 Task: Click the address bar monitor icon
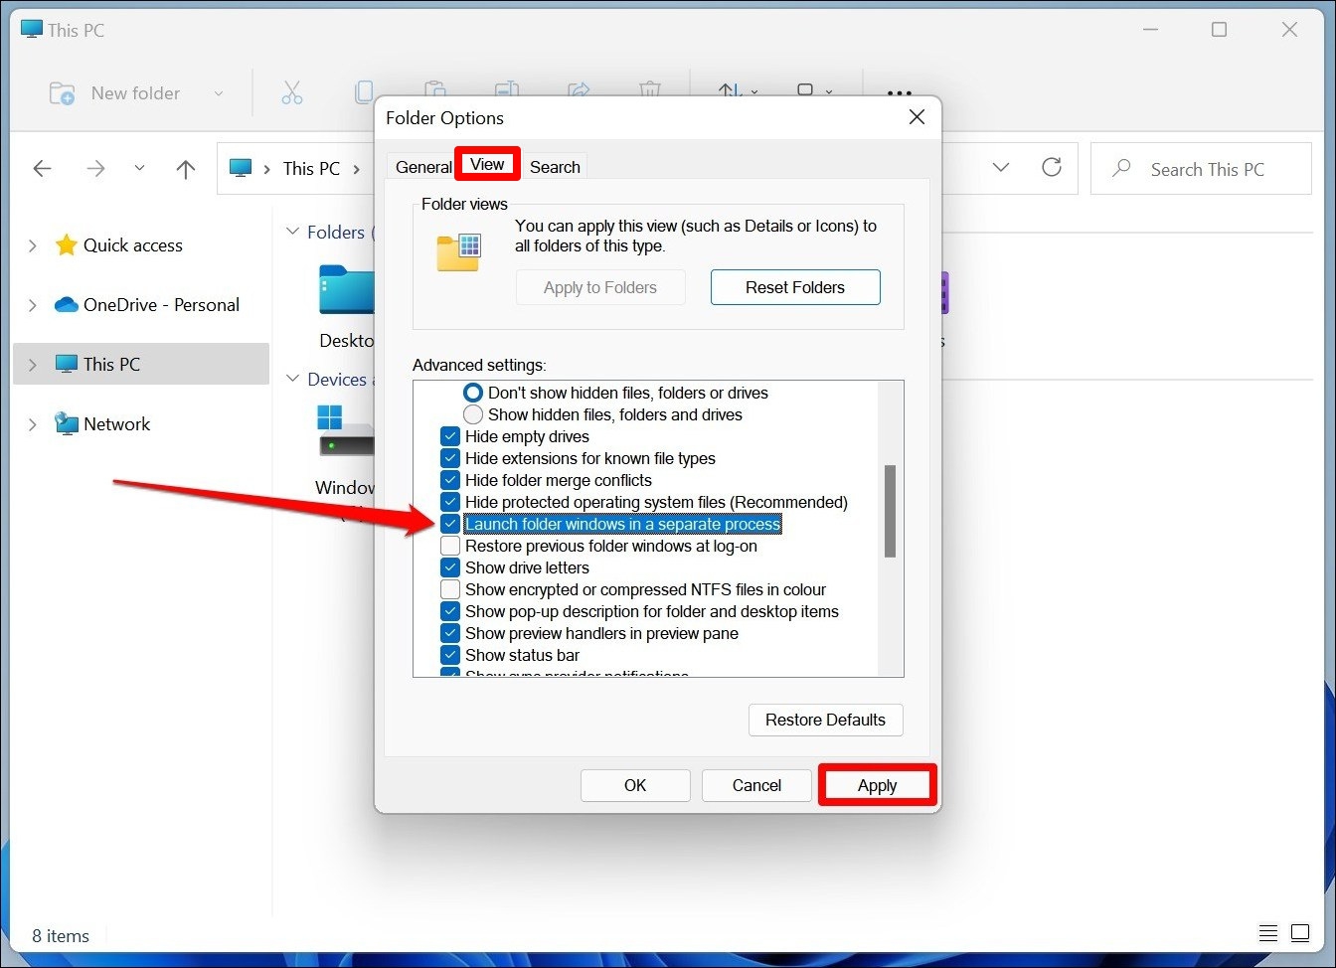241,168
